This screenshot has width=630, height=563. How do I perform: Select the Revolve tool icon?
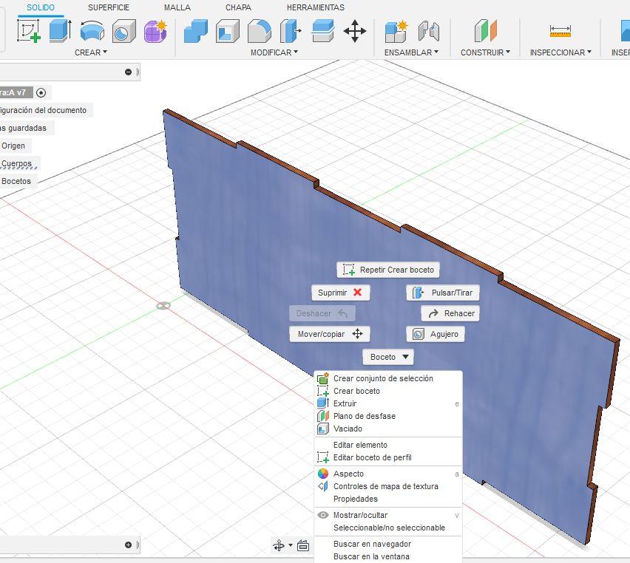(92, 31)
